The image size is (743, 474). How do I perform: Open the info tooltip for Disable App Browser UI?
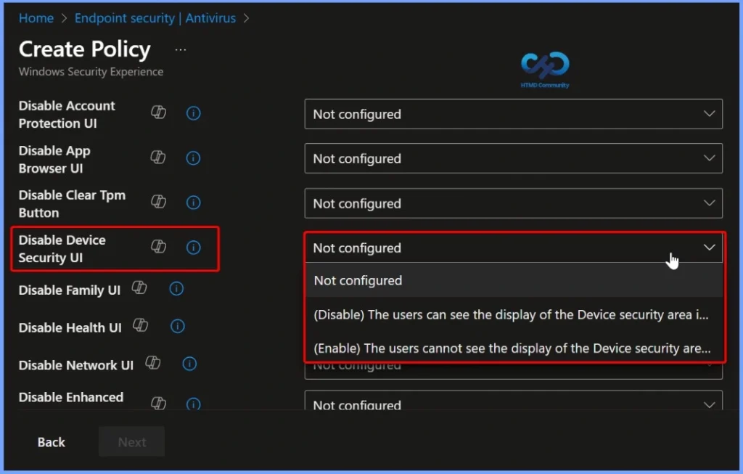click(x=193, y=158)
